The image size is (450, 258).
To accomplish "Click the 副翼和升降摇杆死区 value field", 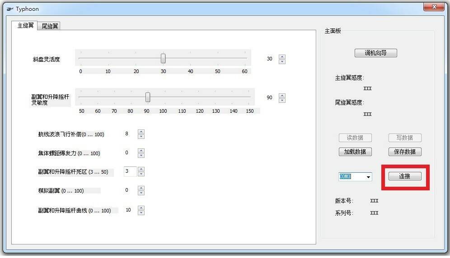I will (x=130, y=171).
